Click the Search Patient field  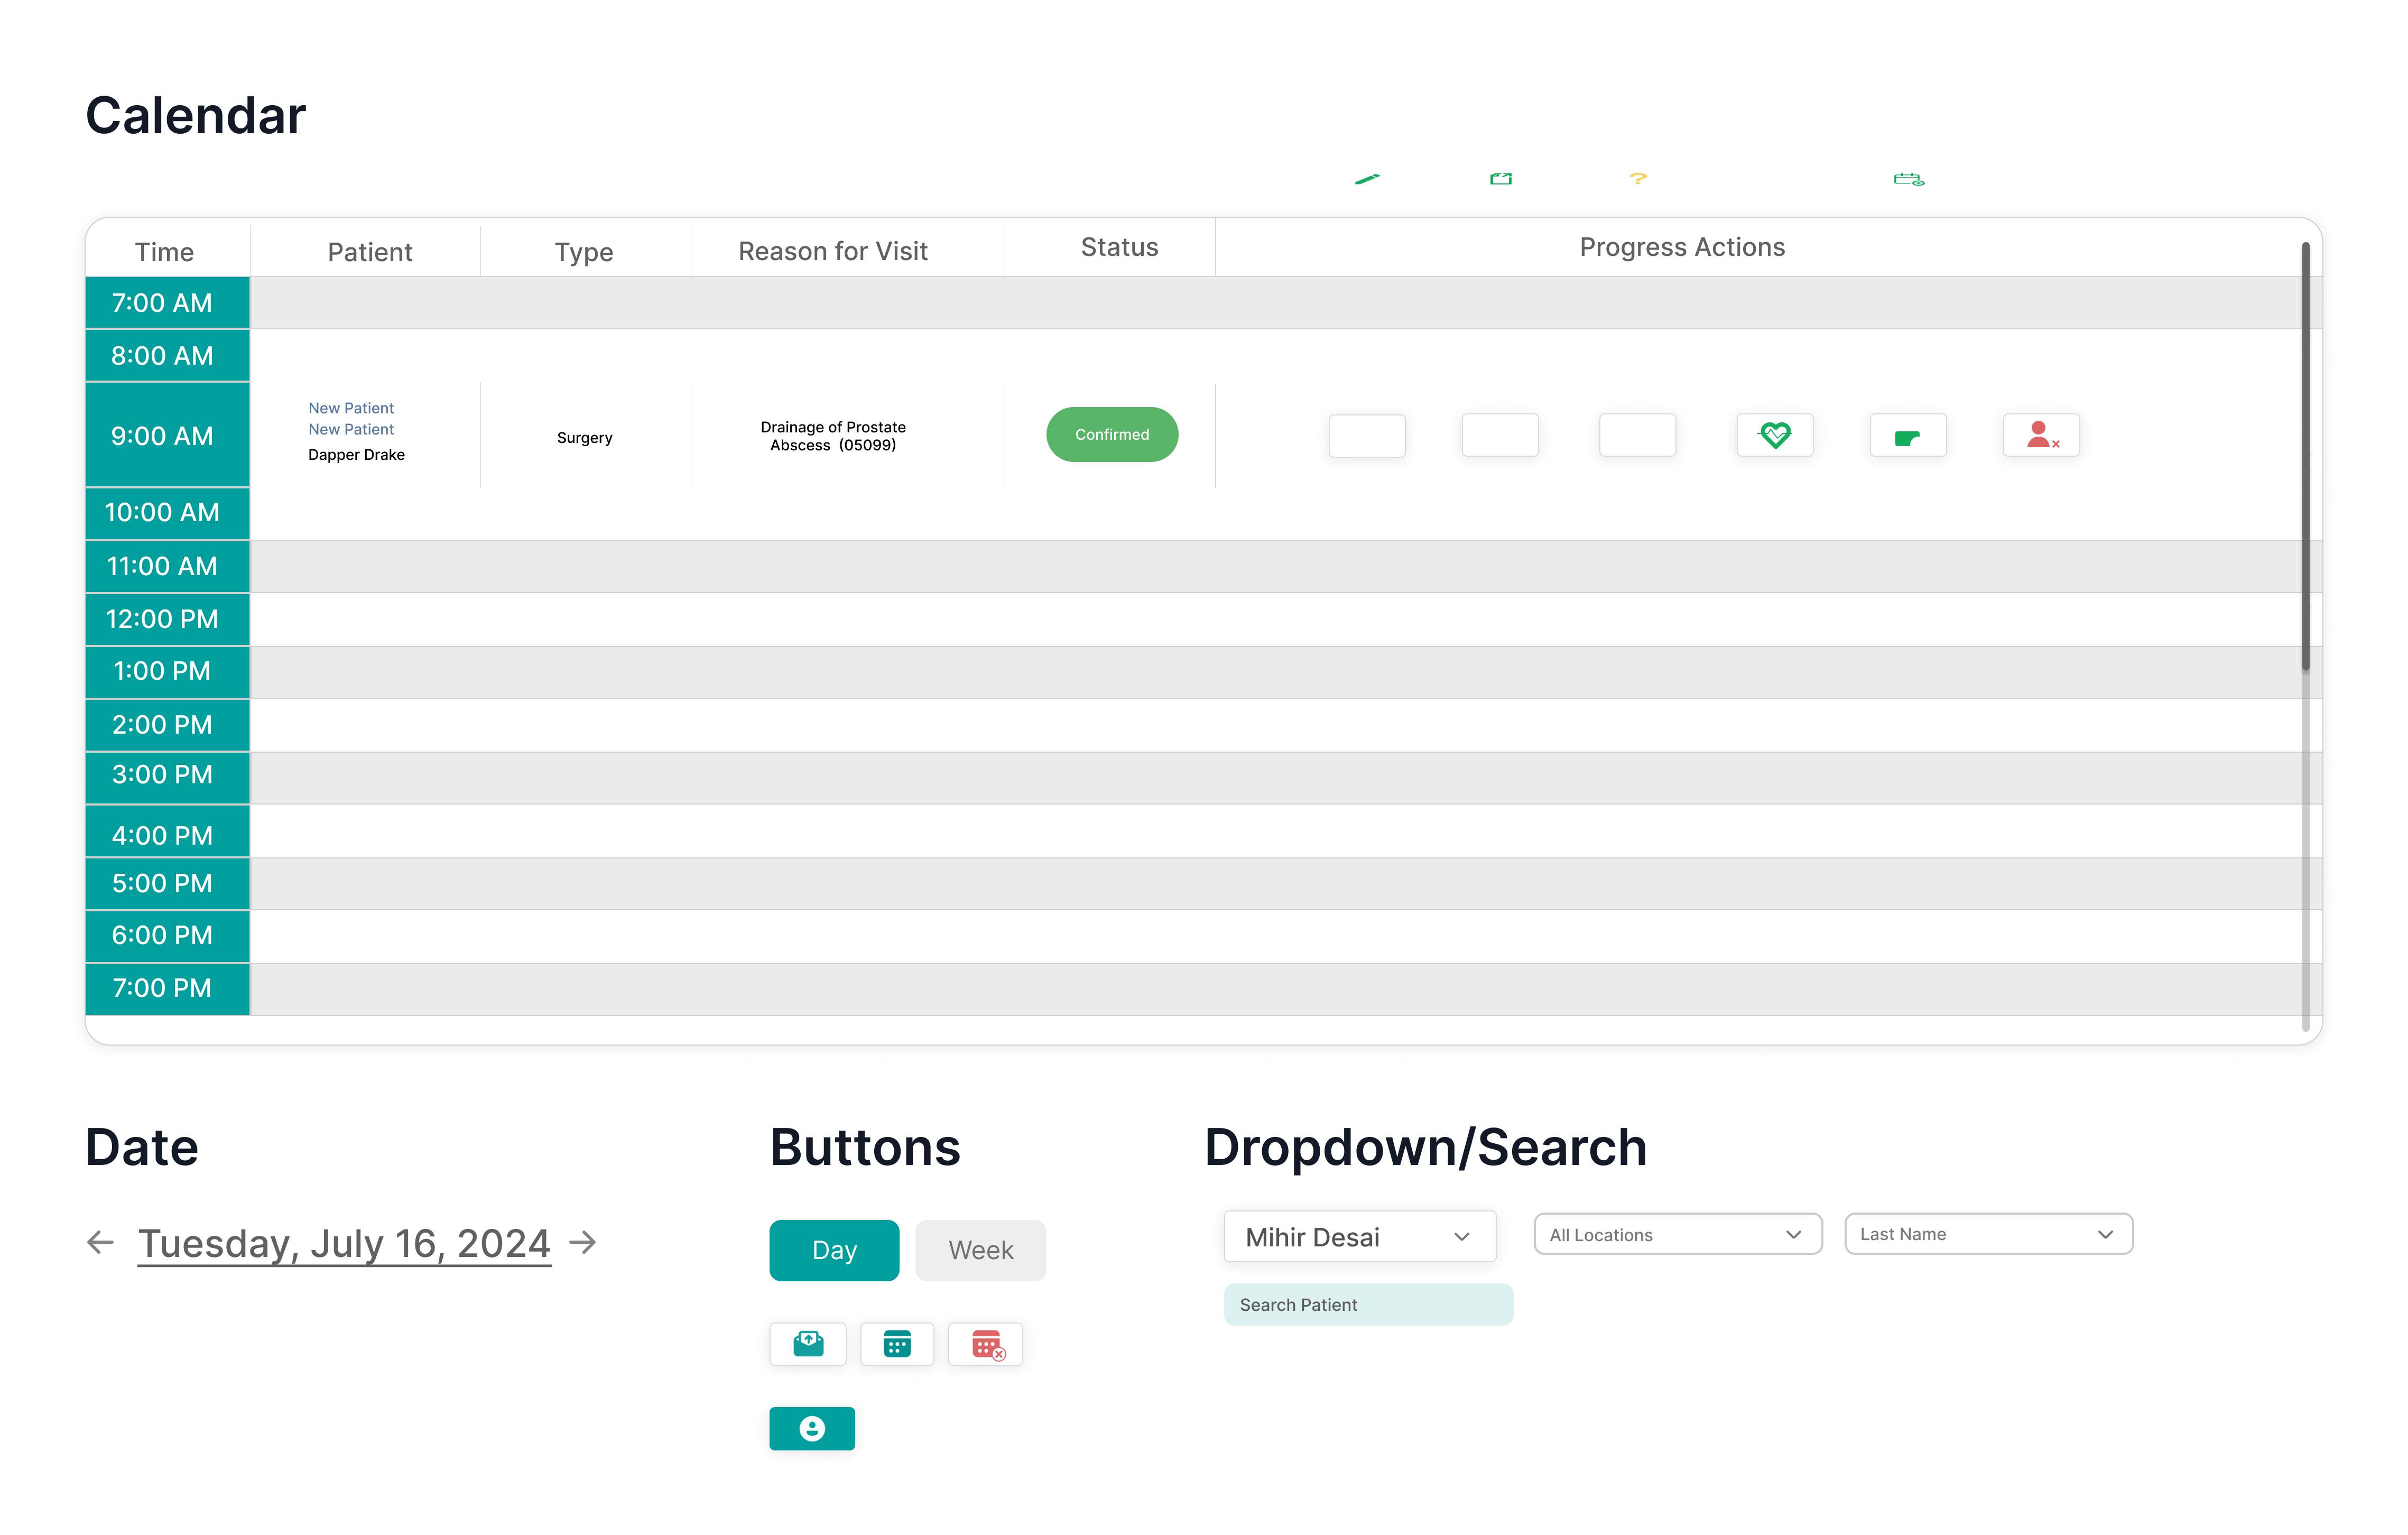[1368, 1305]
